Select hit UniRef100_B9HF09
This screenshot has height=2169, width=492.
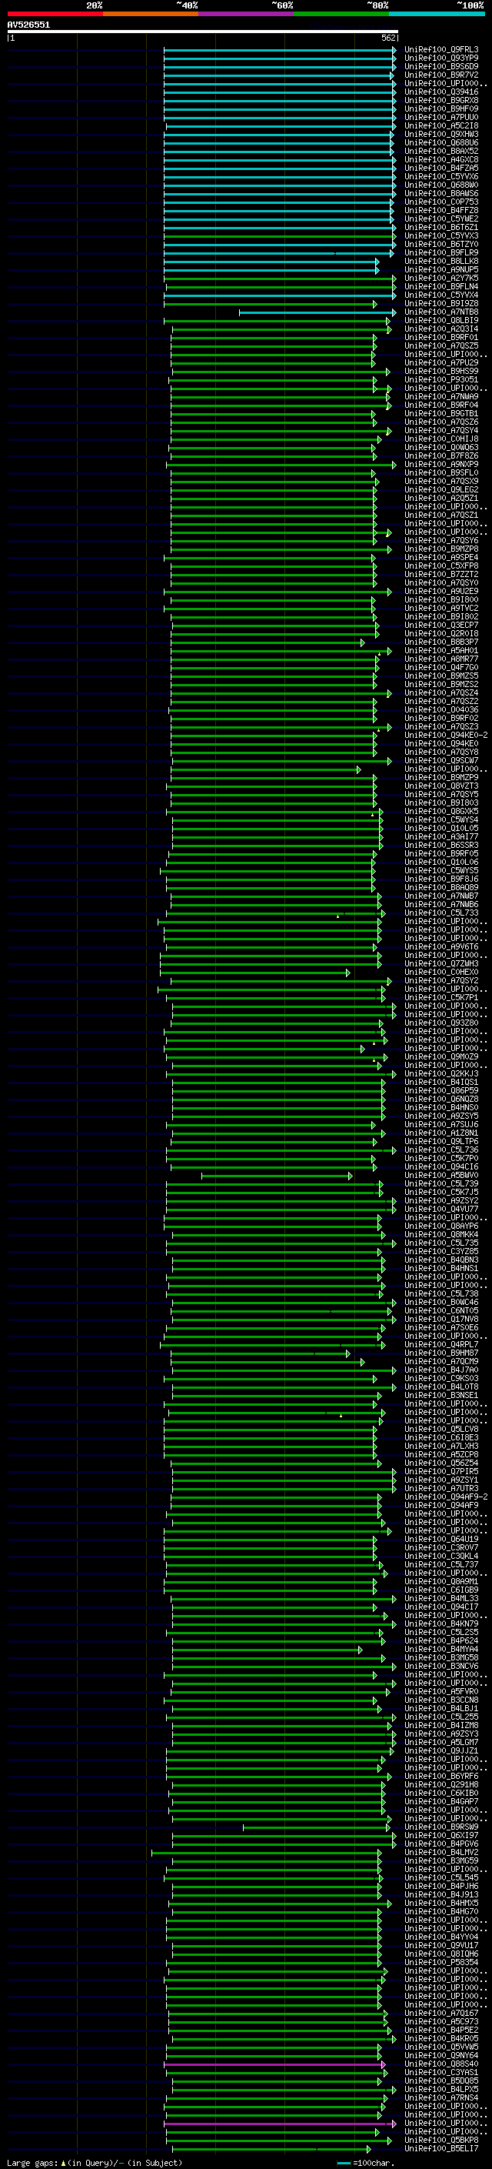(x=441, y=108)
